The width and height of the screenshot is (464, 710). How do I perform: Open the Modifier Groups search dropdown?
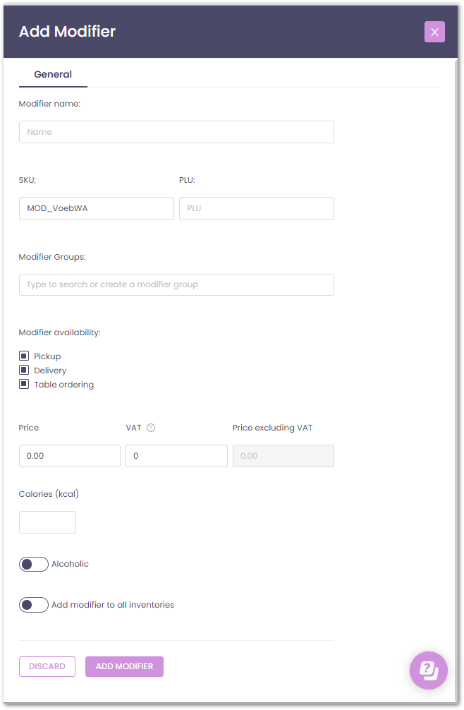pos(176,285)
